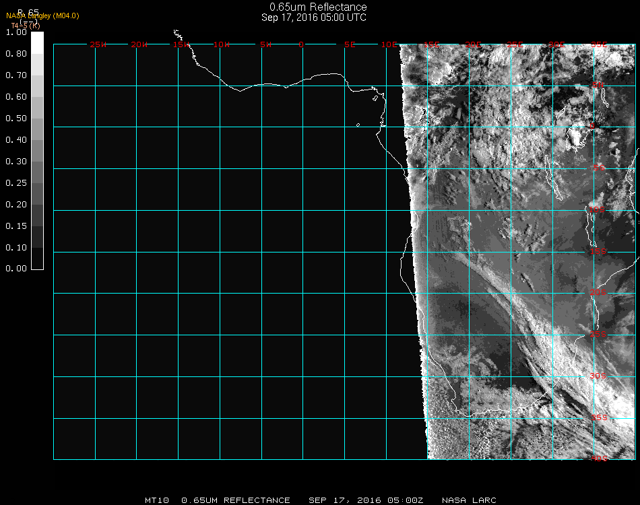Click the footer 0.65UM REFLECTANCE caption
The image size is (640, 505).
coord(236,500)
